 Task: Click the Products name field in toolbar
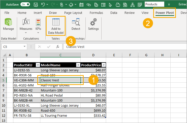[154, 4]
